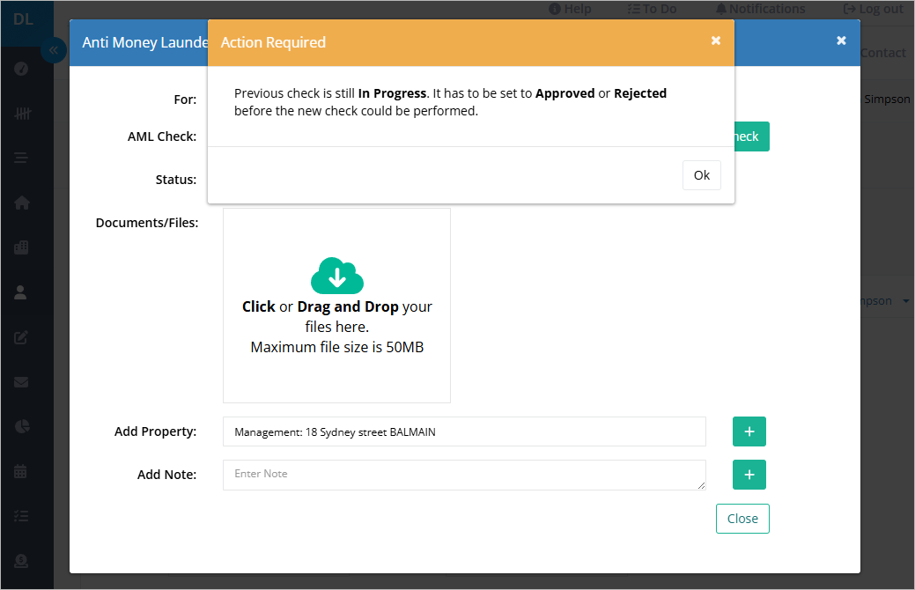Open the envelope icon in the sidebar
The image size is (915, 590).
click(x=22, y=382)
